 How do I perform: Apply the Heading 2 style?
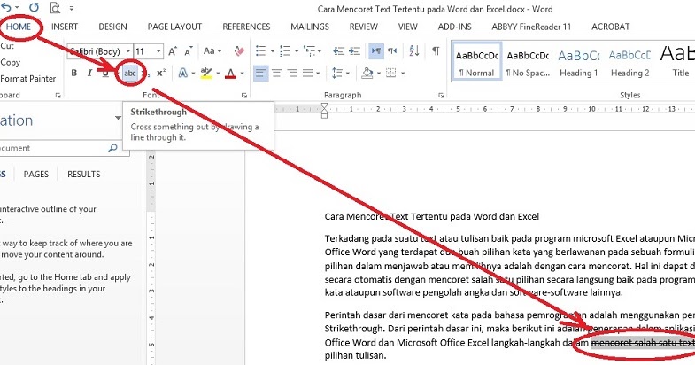(x=629, y=62)
